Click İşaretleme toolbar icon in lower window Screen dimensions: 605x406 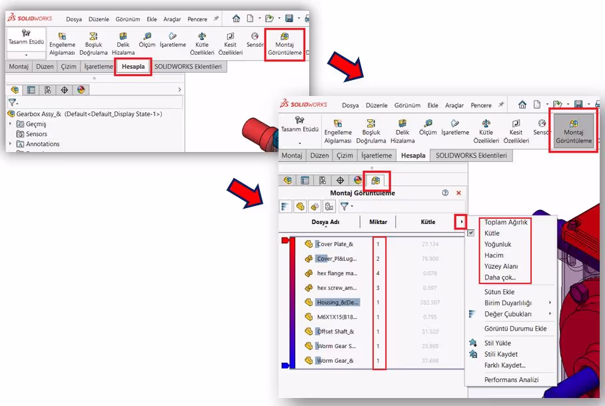tap(455, 128)
